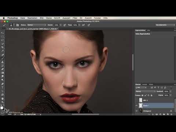Click the foreground color swatch
The height and width of the screenshot is (132, 176).
(1, 108)
